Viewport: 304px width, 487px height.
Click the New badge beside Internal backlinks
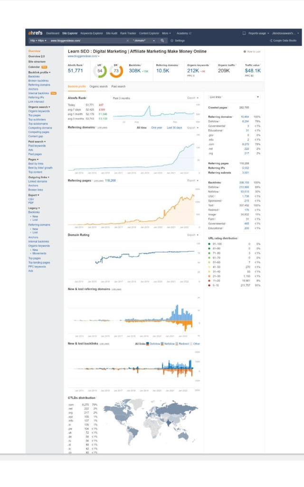click(x=54, y=93)
